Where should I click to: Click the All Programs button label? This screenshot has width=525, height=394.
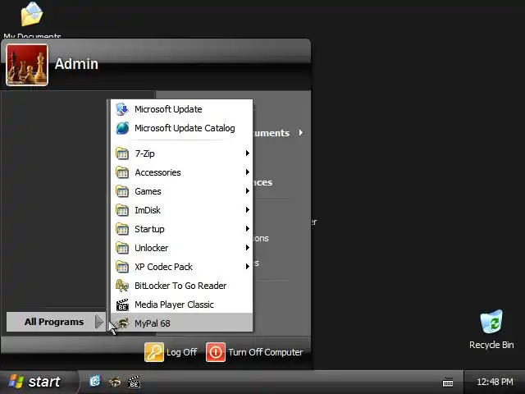click(x=54, y=322)
